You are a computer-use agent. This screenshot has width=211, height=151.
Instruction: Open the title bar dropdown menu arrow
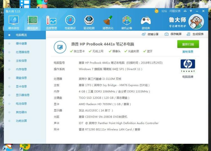pyautogui.click(x=191, y=11)
